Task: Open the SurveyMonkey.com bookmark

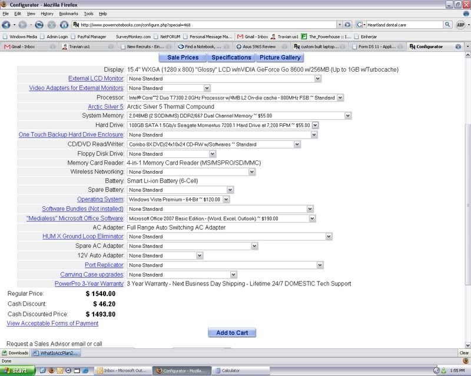Action: click(133, 36)
